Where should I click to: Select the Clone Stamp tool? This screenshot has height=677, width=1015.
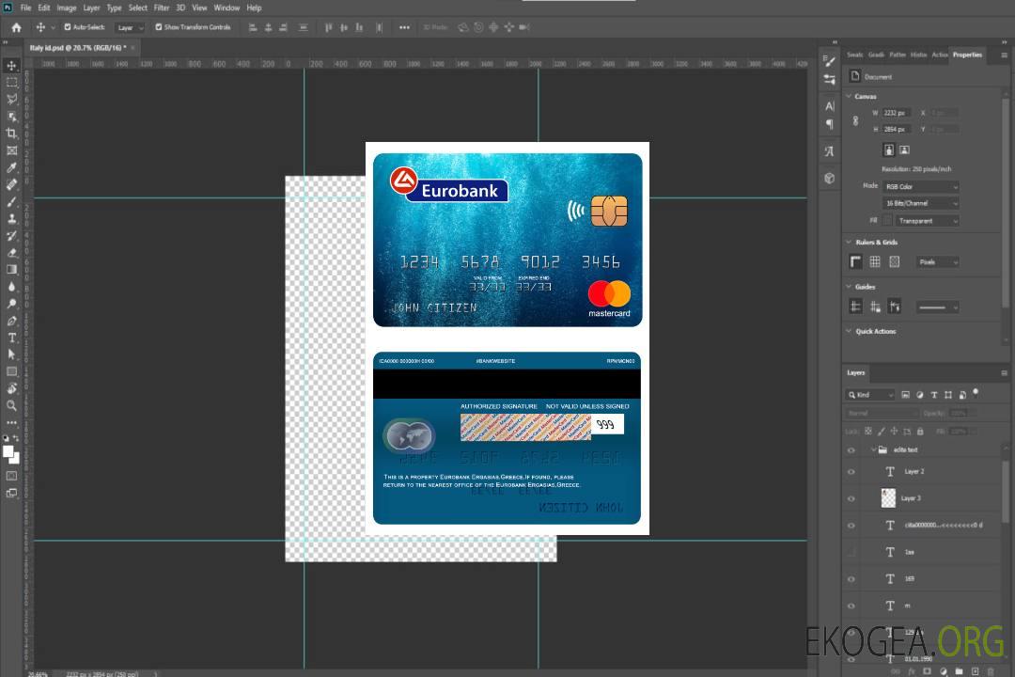11,219
